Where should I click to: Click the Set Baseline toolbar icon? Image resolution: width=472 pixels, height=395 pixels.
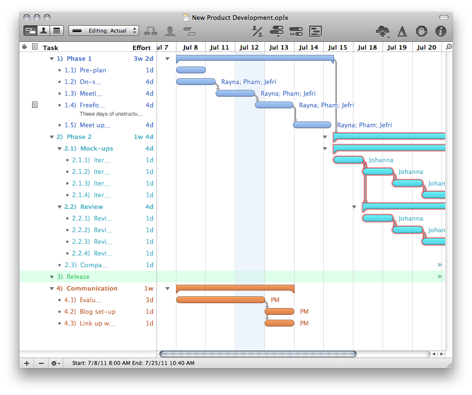315,31
